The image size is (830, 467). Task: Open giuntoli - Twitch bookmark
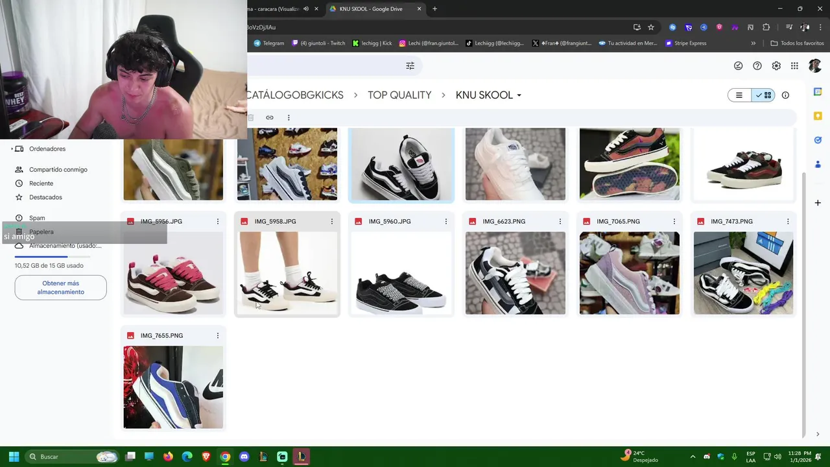coord(318,43)
